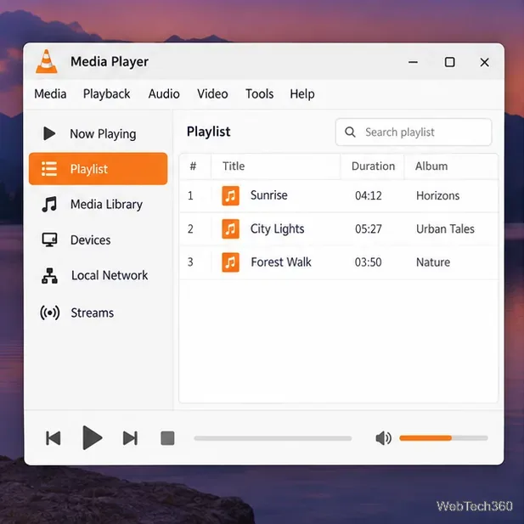Click row number 3 in playlist

(x=190, y=262)
